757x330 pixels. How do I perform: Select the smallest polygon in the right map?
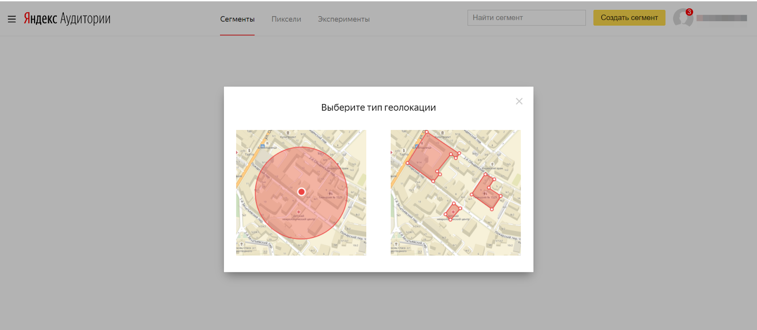[453, 211]
